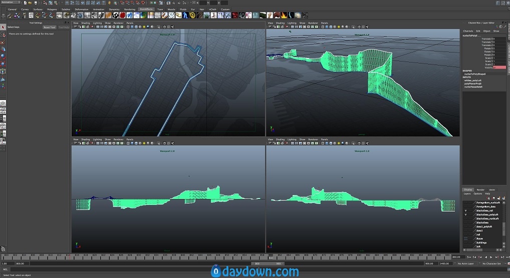
Task: Open Shading menu in top-left viewport
Action: [x=85, y=22]
